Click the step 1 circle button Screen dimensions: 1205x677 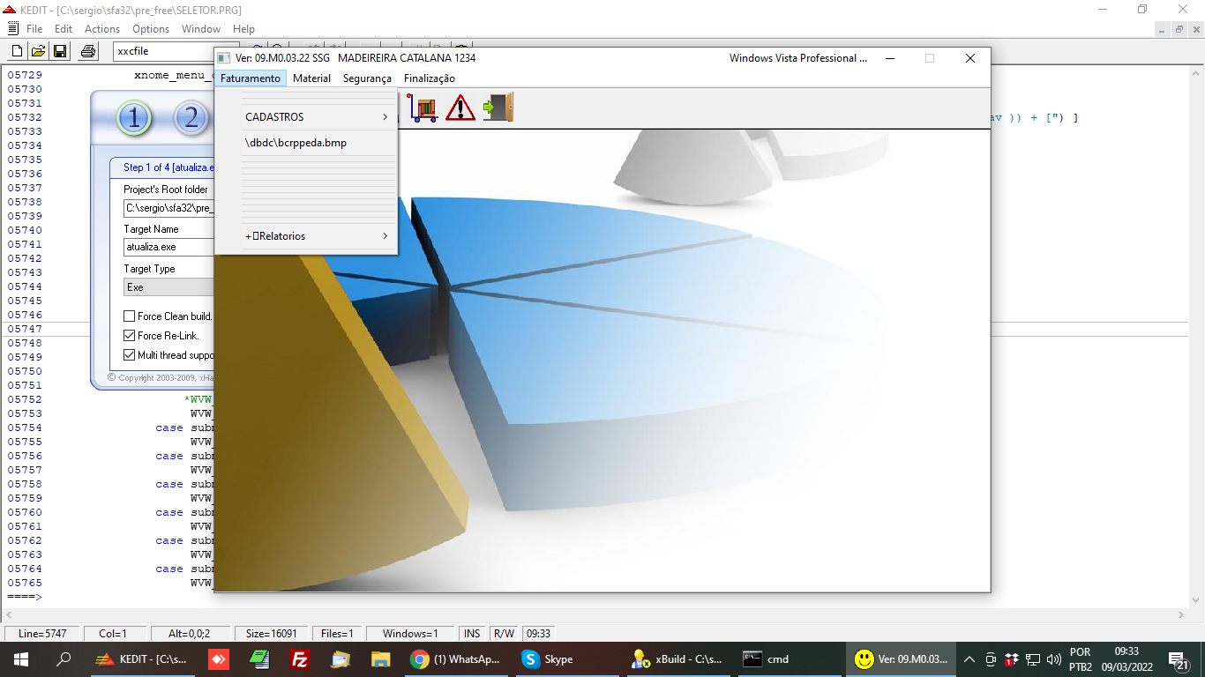134,118
